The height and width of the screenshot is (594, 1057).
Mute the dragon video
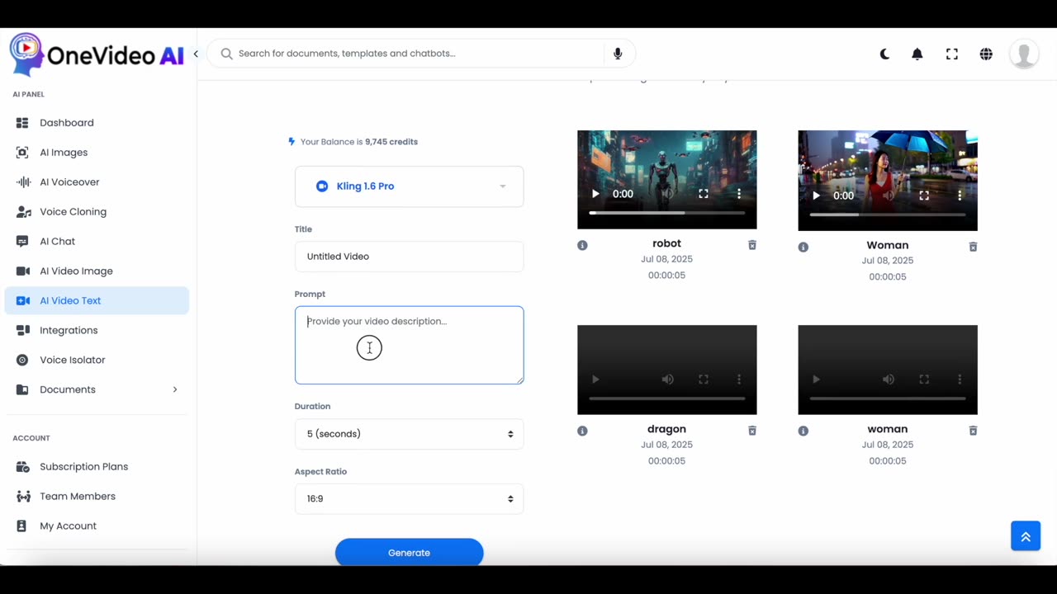pyautogui.click(x=667, y=379)
